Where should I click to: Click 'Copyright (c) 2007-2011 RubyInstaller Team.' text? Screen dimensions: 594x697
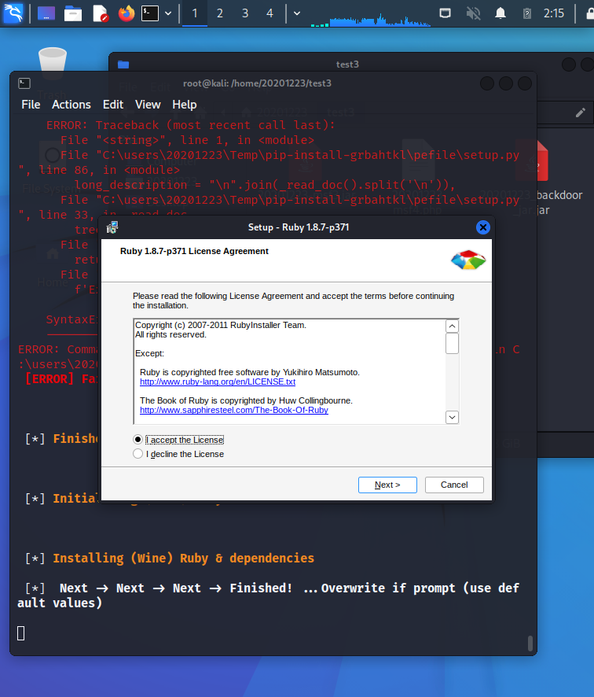tap(221, 325)
